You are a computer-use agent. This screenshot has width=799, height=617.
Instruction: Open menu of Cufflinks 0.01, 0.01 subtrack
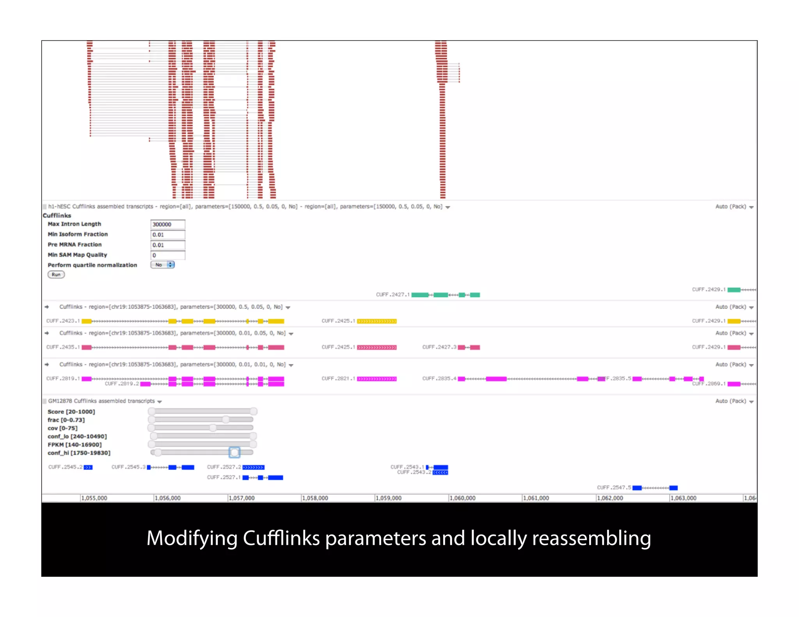(291, 365)
